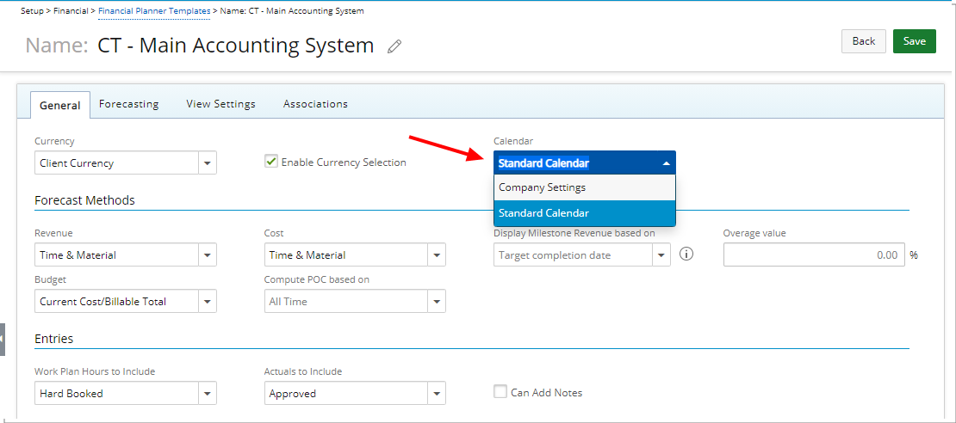Uncheck Enable Currency Selection checkbox
The height and width of the screenshot is (423, 956).
click(270, 162)
